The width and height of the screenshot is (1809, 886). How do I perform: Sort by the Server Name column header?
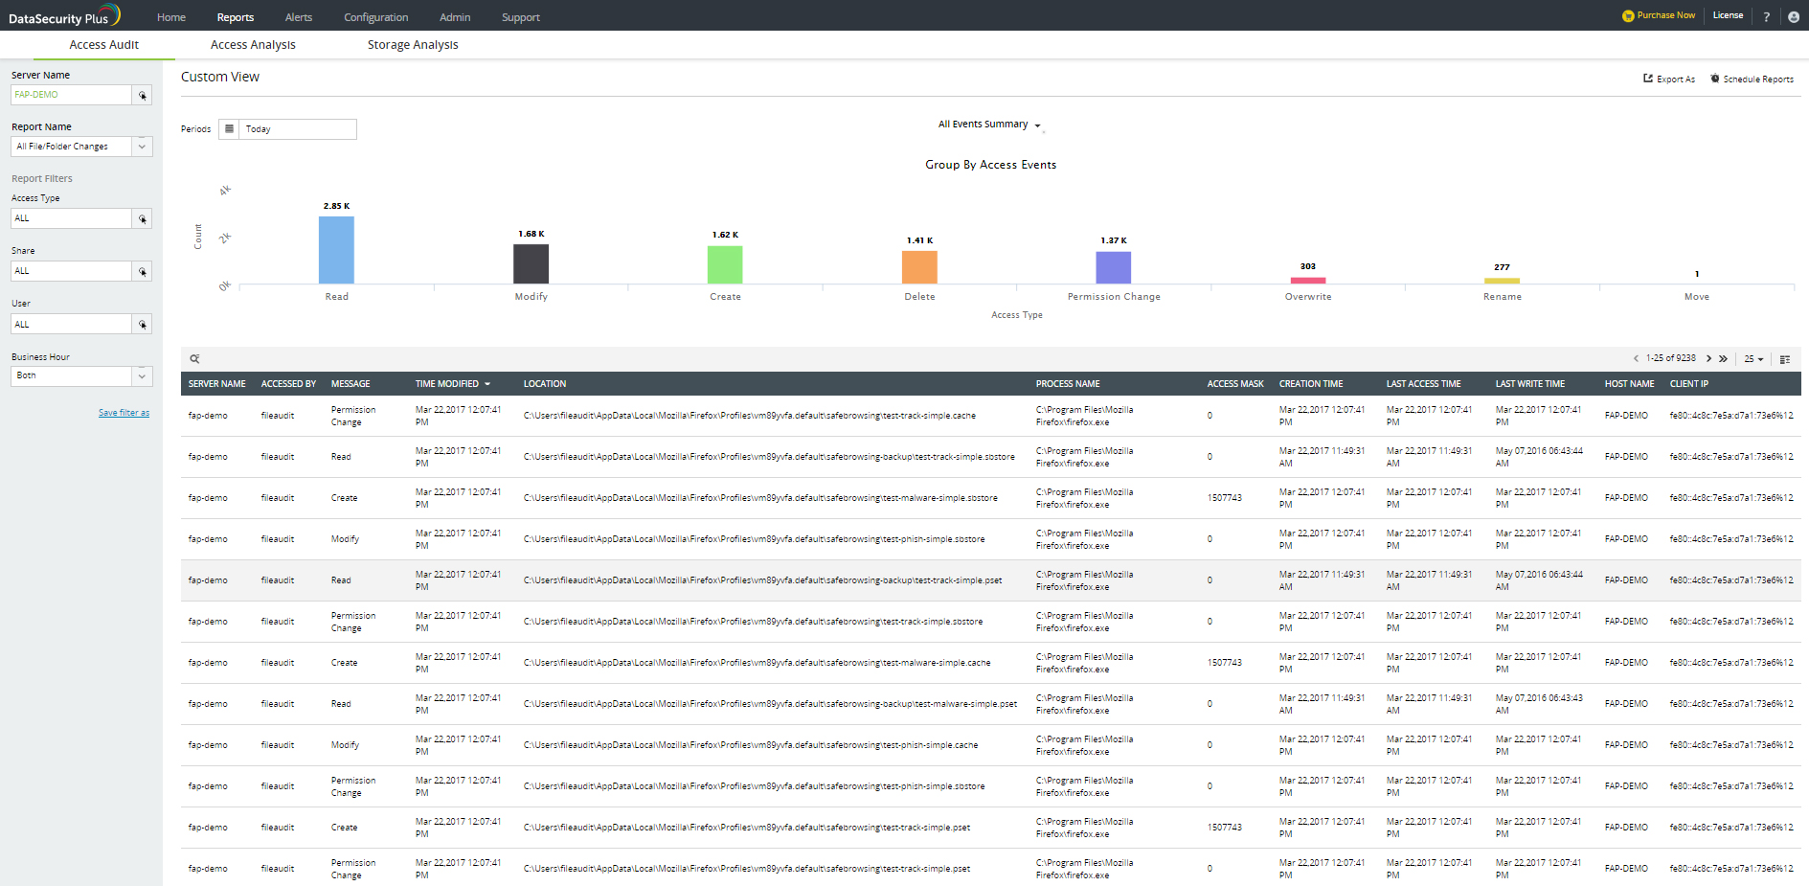(217, 384)
